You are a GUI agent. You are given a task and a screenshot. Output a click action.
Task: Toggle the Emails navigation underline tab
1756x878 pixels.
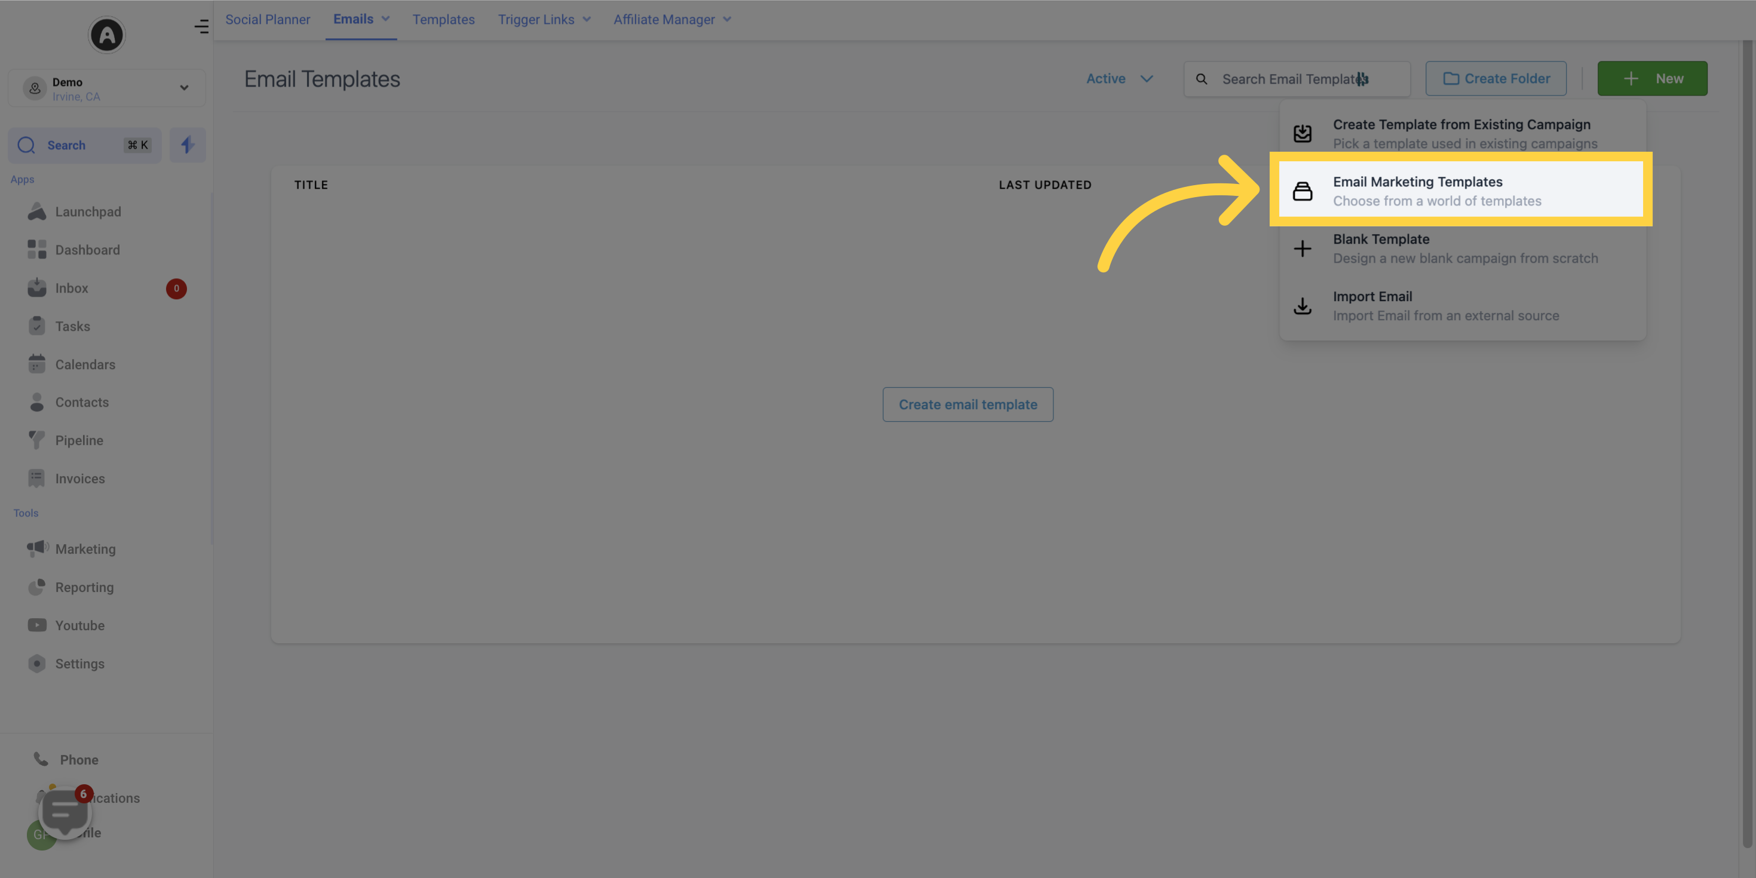(x=361, y=20)
